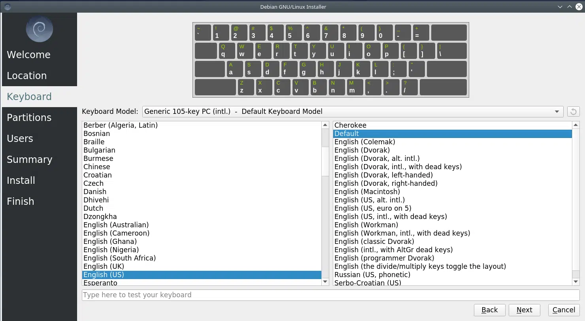Image resolution: width=585 pixels, height=321 pixels.
Task: Select the Keyboard step in sidebar
Action: [40, 96]
